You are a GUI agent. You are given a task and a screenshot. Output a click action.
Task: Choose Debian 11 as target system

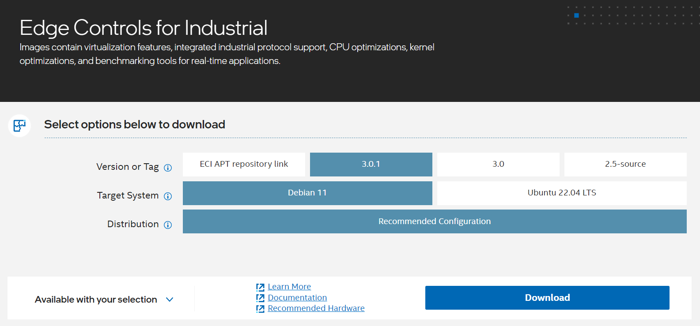[307, 193]
